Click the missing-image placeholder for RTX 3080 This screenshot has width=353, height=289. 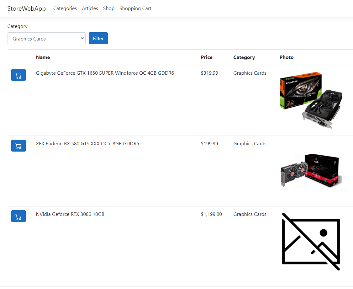pyautogui.click(x=311, y=242)
